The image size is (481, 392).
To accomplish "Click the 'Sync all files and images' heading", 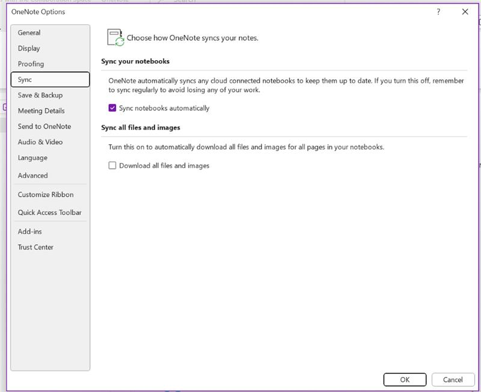I will (141, 127).
